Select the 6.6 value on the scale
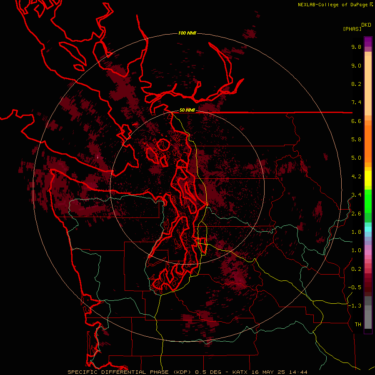Screen dimensions: 375x375 [x=356, y=121]
